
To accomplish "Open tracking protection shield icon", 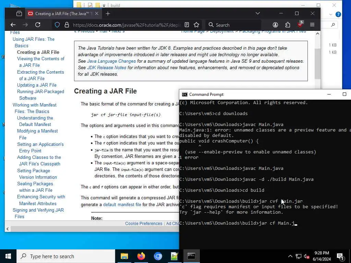I will 57,25.
